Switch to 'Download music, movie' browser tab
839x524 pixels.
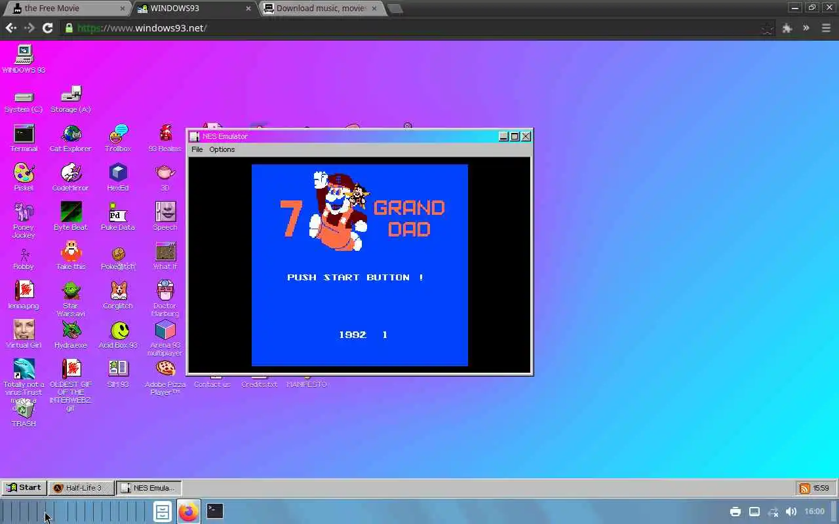(x=321, y=8)
